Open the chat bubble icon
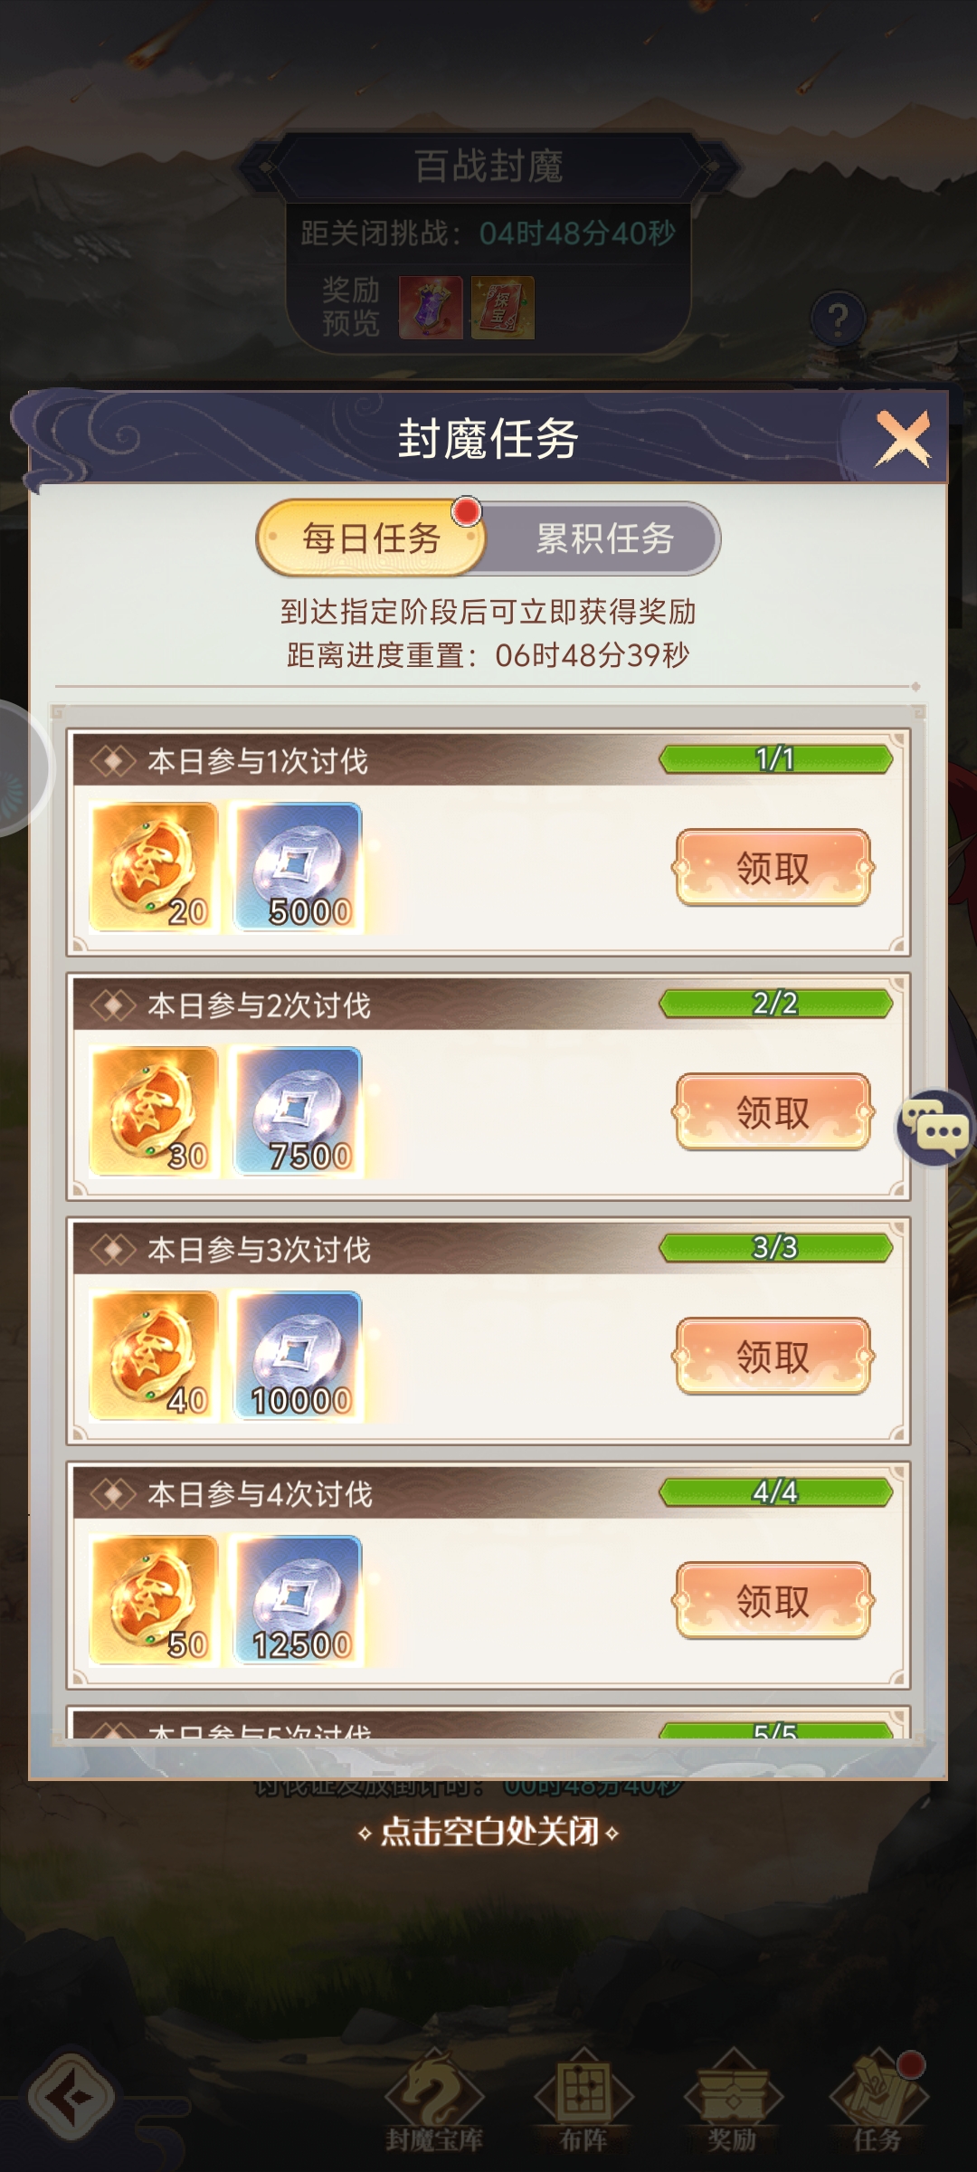The height and width of the screenshot is (2172, 977). 935,1128
